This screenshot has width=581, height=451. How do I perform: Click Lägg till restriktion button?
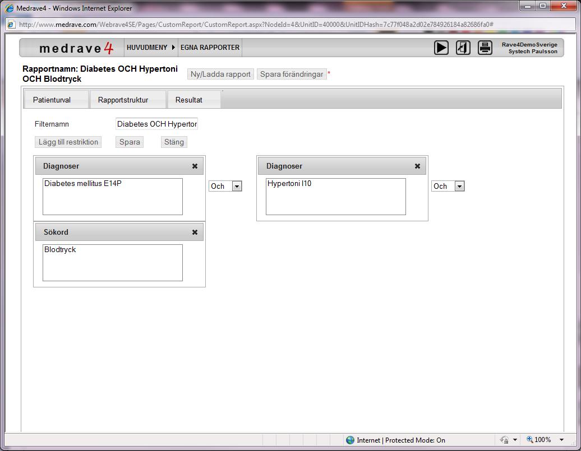click(68, 142)
